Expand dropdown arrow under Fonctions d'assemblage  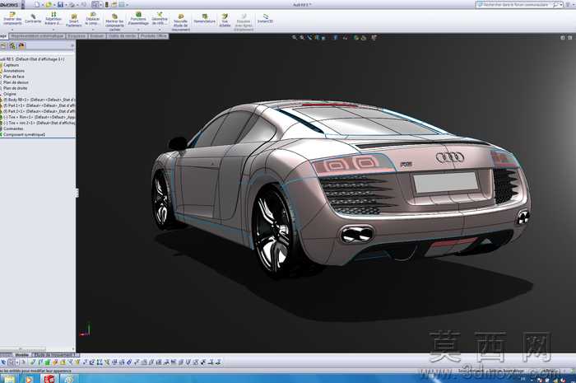(138, 30)
